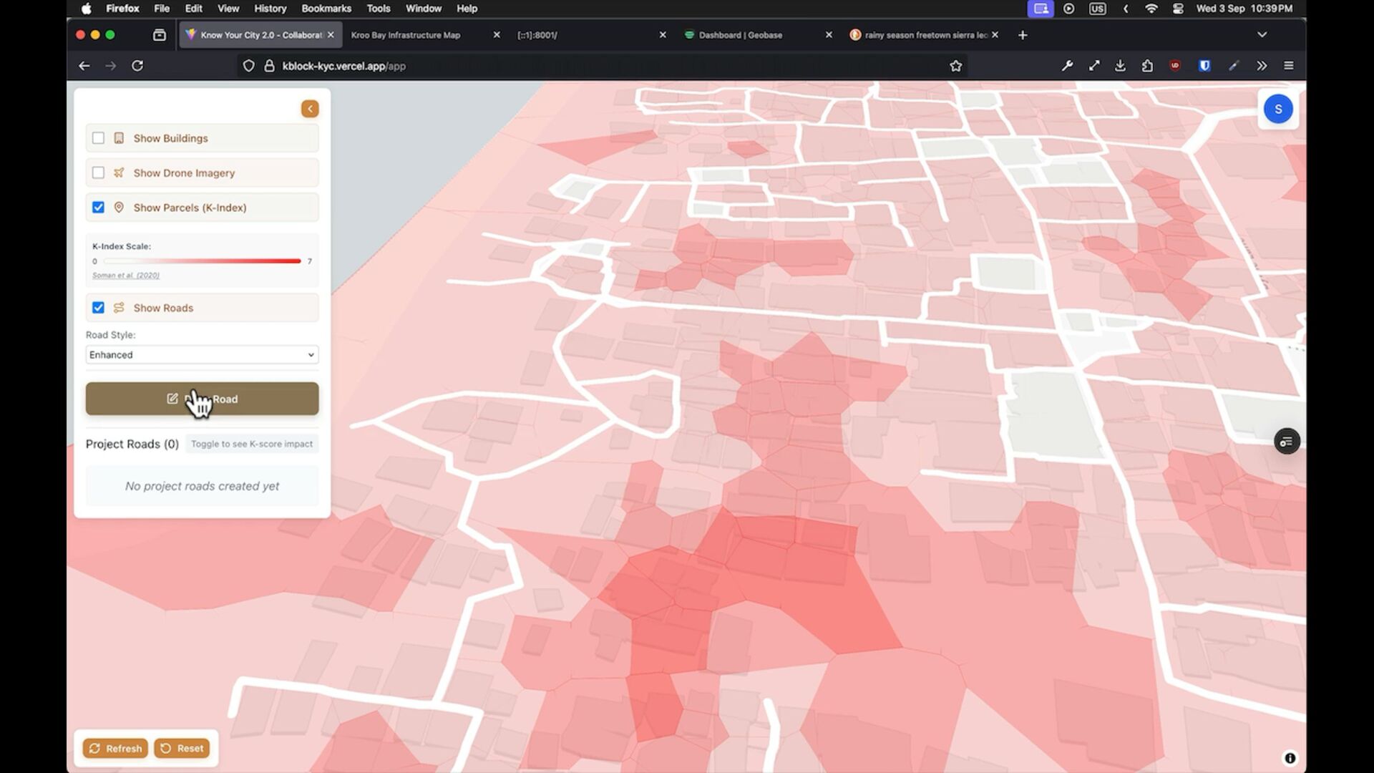This screenshot has width=1374, height=773.
Task: Click the K-Index Scale gradient bar
Action: click(202, 261)
